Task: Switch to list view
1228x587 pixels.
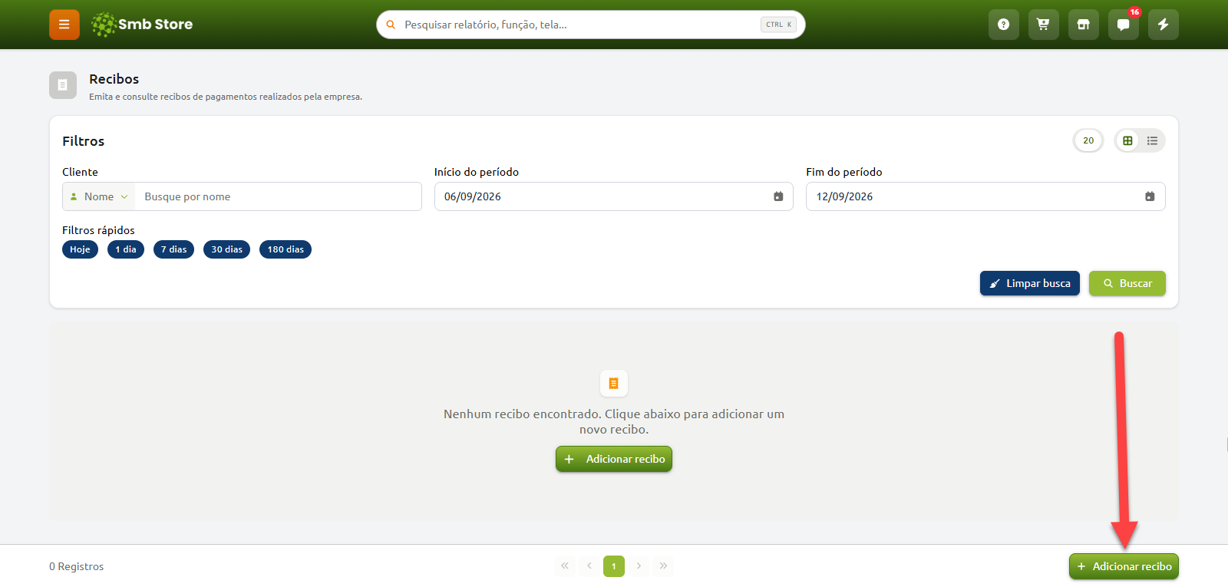Action: [x=1152, y=140]
